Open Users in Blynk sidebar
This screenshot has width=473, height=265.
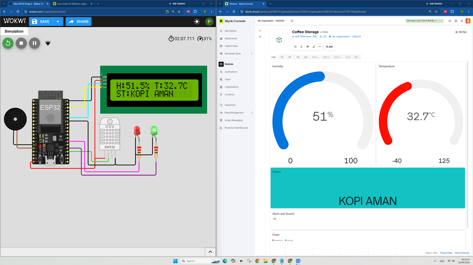point(228,79)
